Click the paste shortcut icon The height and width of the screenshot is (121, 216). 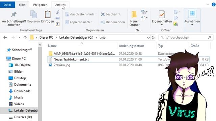tap(58, 24)
